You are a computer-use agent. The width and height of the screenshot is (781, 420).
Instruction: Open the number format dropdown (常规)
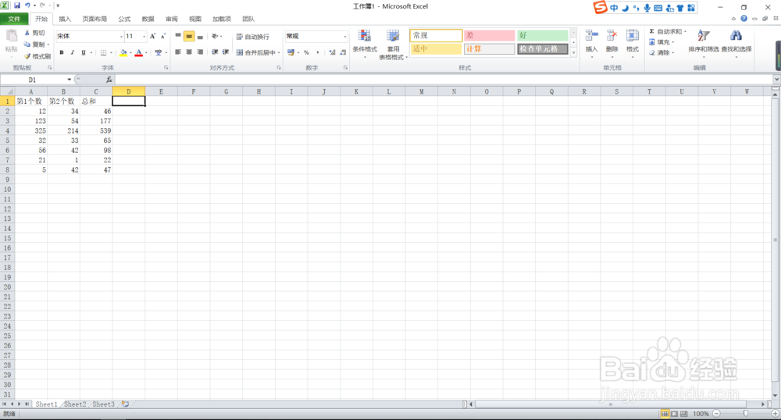[344, 37]
